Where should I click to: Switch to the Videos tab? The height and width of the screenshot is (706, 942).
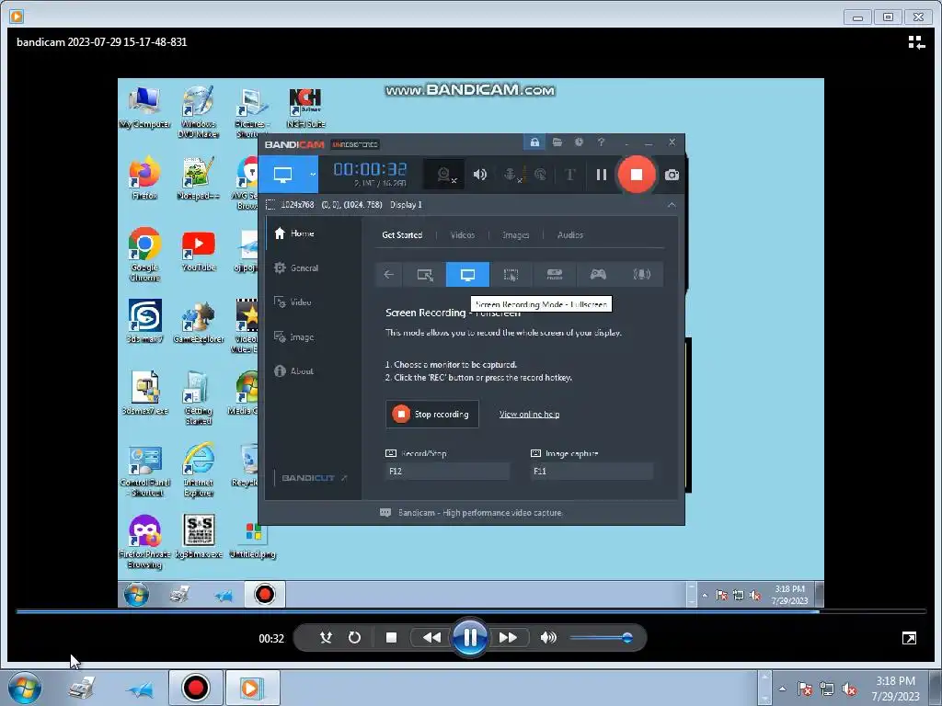(462, 234)
